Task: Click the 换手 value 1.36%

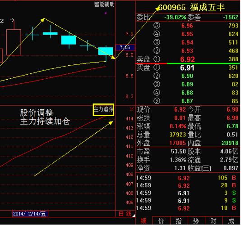Action: click(178, 160)
